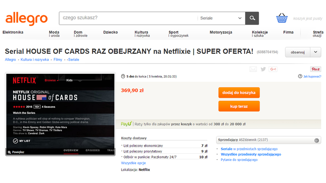Click the Jak kupować question mark icon
This screenshot has height=183, width=326.
pyautogui.click(x=300, y=76)
